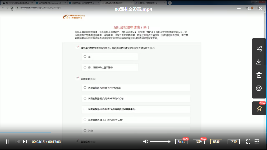Screen dimensions: 267x150
Task: Jump to the previous video
Action: [17, 142]
